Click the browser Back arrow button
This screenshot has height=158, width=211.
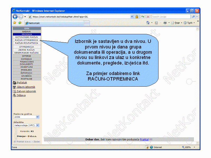coord(15,17)
